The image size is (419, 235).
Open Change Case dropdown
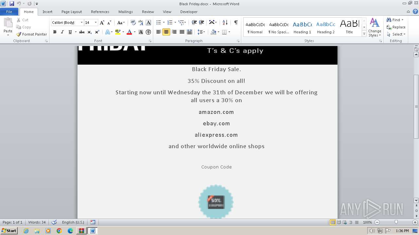(121, 23)
